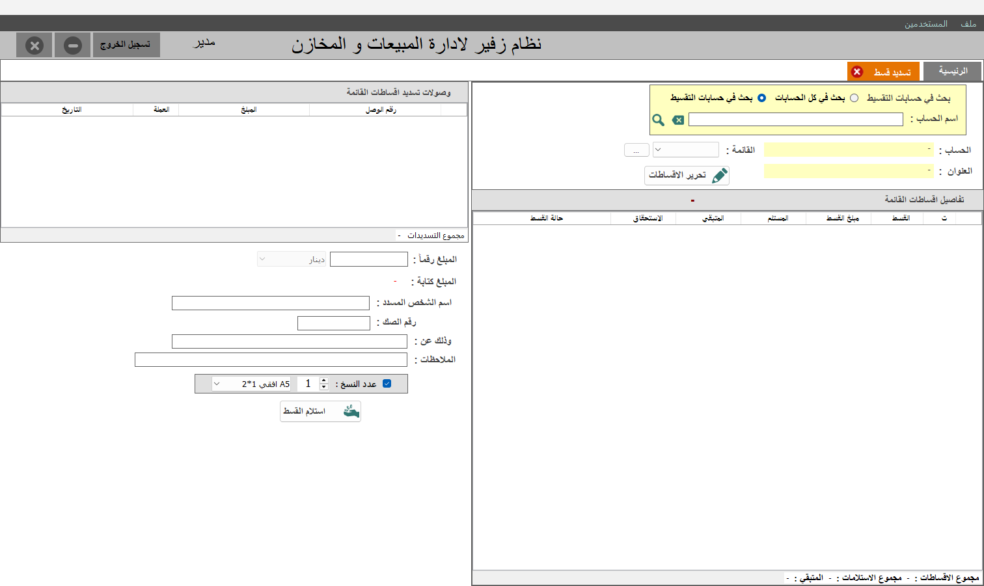Click the التاريخ column header

[72, 110]
